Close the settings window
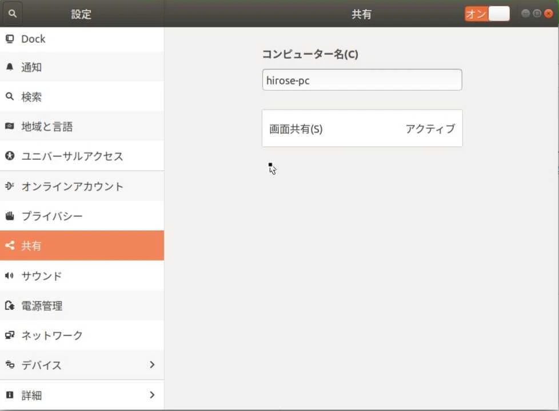Image resolution: width=559 pixels, height=411 pixels. pyautogui.click(x=549, y=14)
